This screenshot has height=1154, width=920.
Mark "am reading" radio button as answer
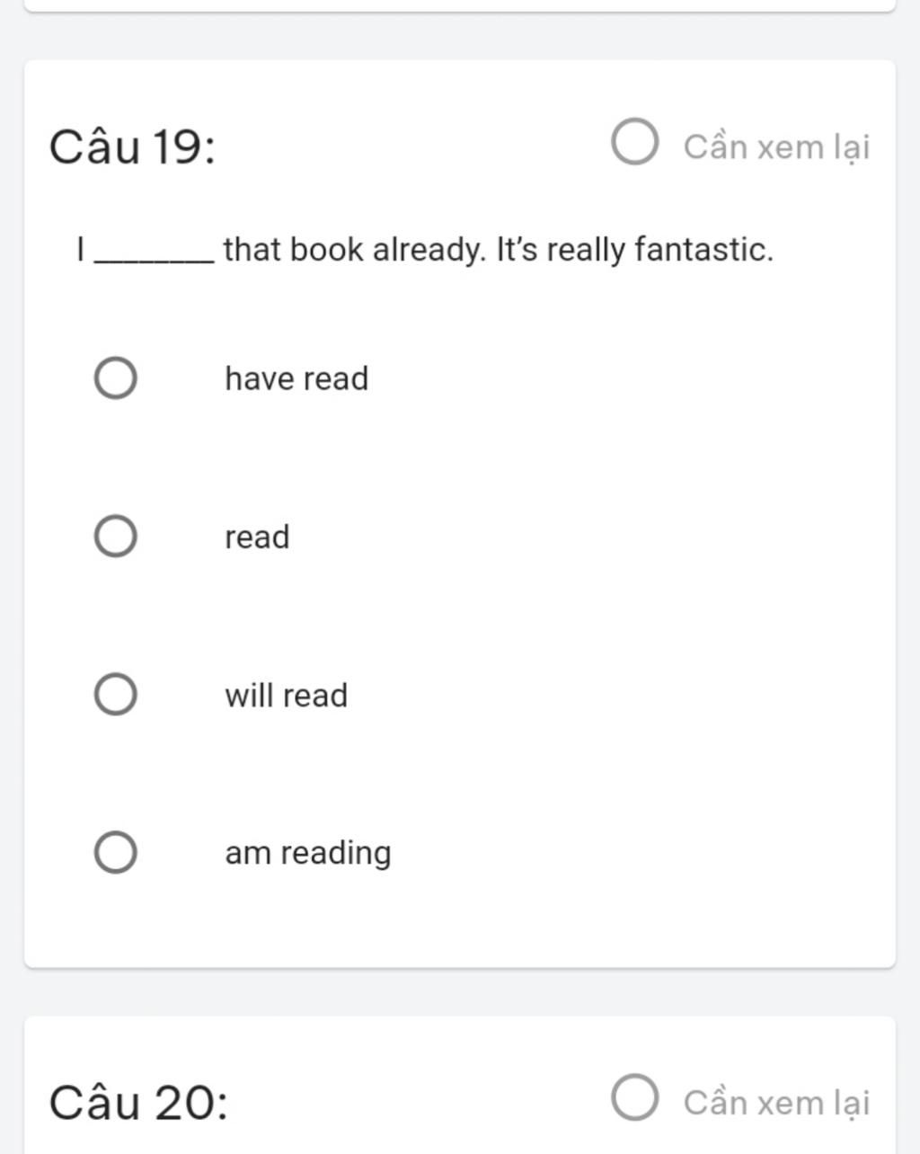116,852
